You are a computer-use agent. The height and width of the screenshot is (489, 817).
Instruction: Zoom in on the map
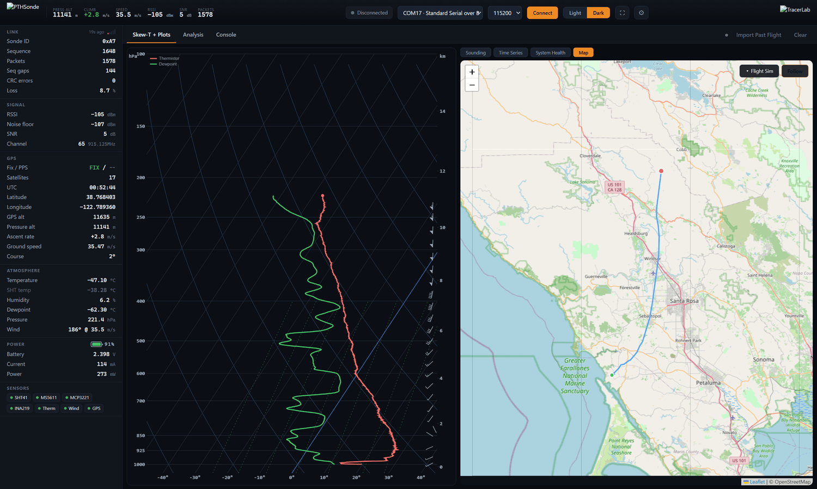coord(472,72)
